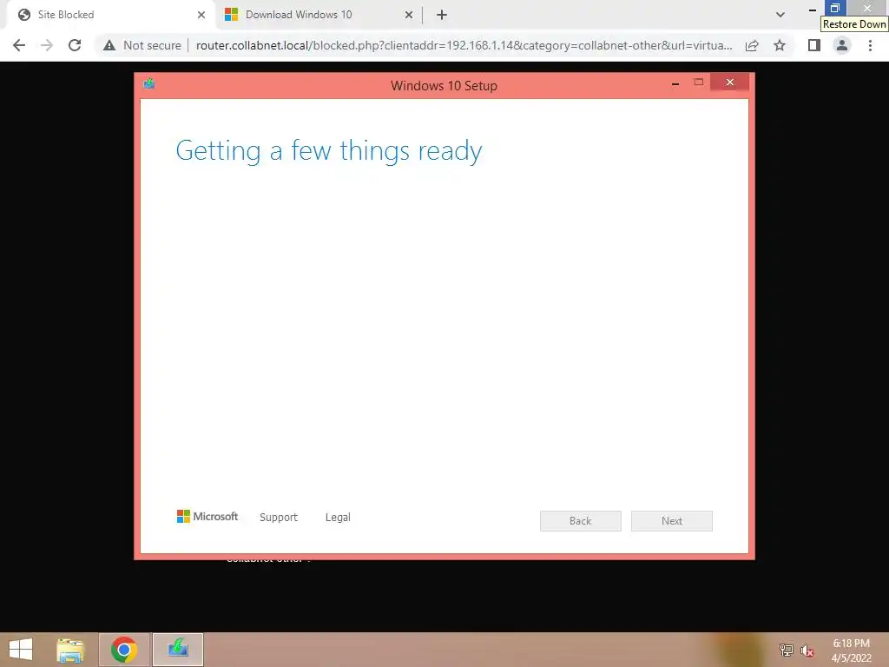Open the Windows Start menu

(x=21, y=650)
